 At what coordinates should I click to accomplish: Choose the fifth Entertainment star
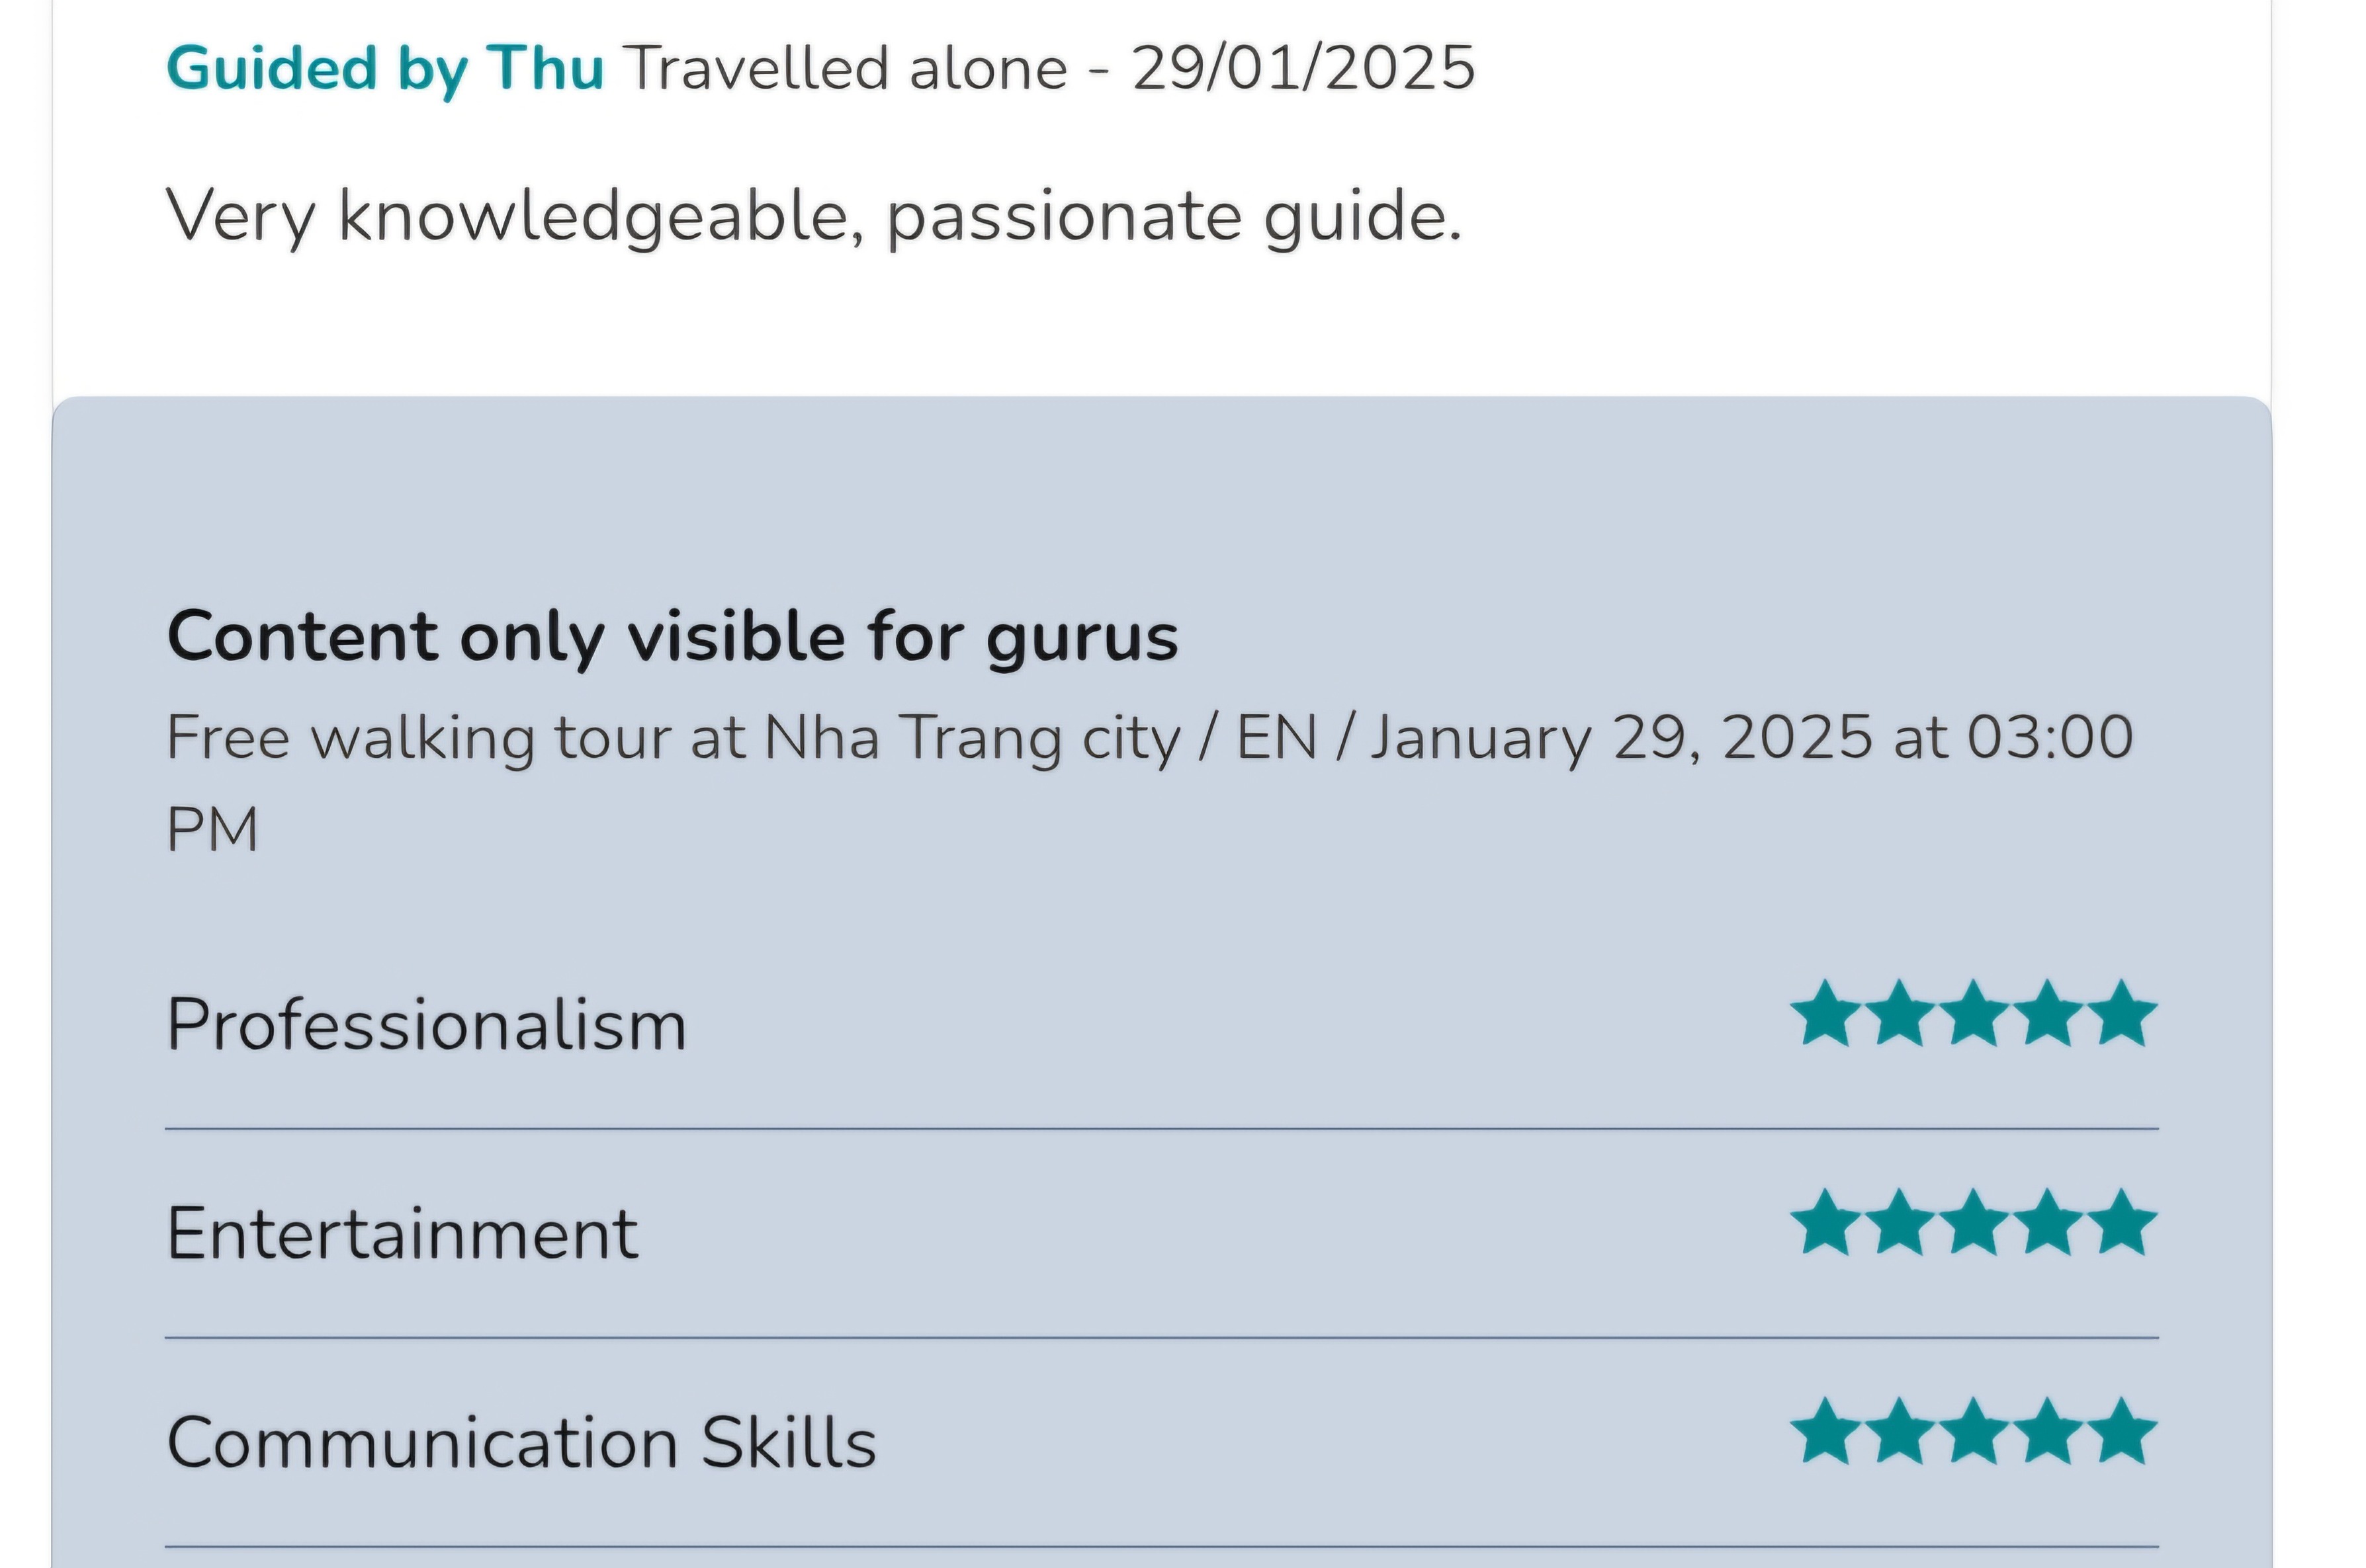click(2122, 1223)
